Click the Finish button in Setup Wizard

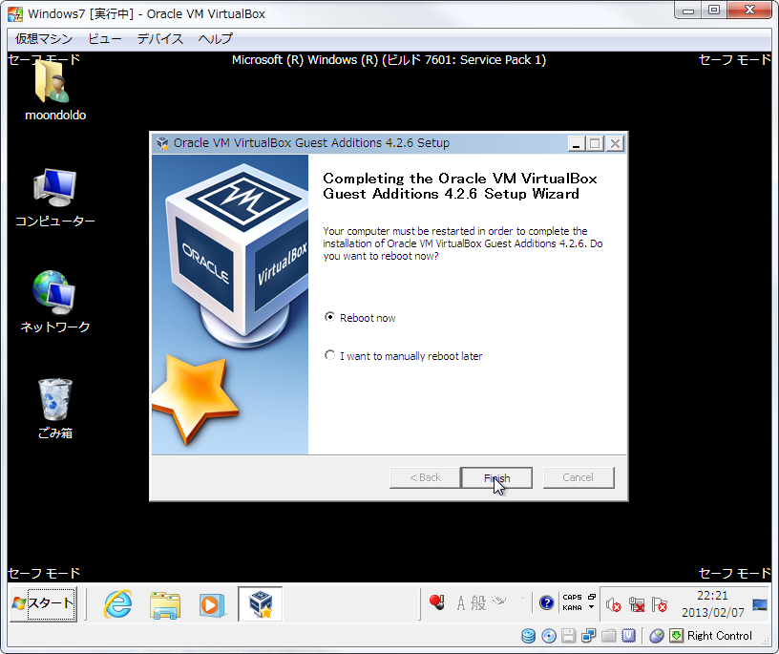pyautogui.click(x=496, y=477)
